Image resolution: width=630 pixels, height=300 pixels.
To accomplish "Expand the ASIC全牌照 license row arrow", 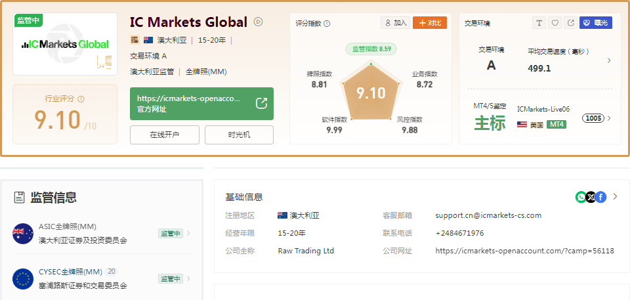I will point(189,233).
